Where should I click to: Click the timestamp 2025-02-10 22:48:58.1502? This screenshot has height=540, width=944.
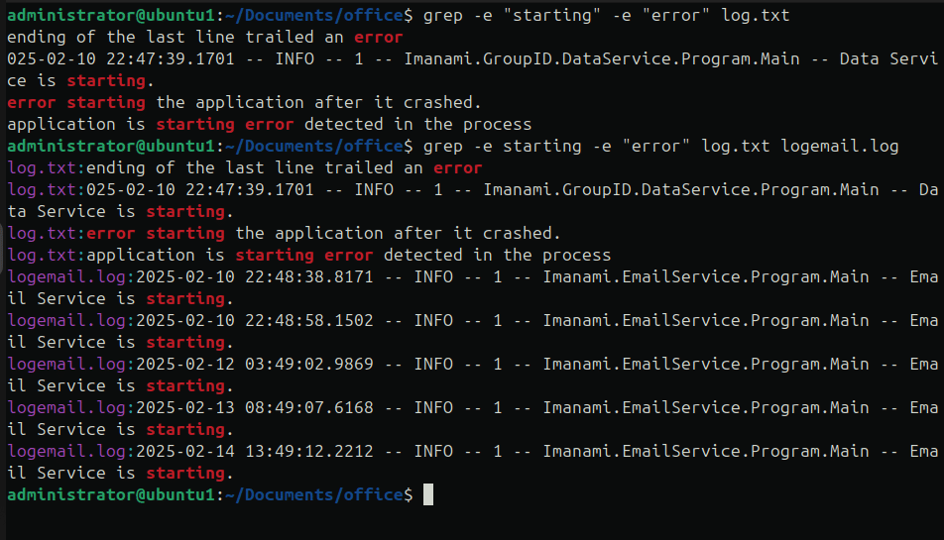pyautogui.click(x=255, y=320)
